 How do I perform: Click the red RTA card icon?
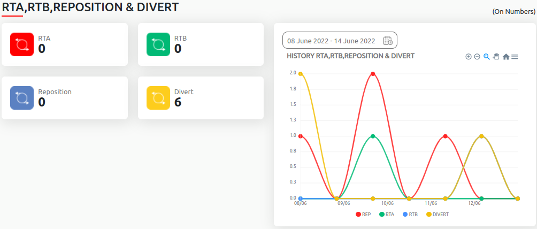tap(22, 44)
